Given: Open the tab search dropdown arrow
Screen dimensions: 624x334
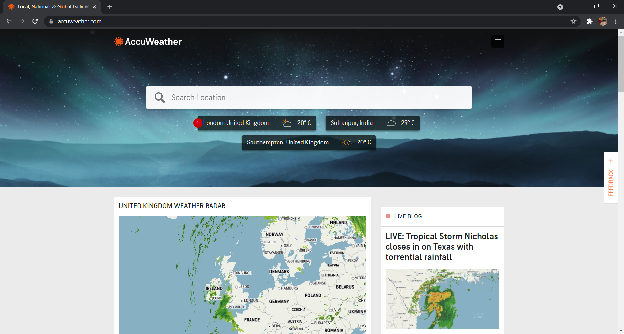Looking at the screenshot, I should [560, 7].
